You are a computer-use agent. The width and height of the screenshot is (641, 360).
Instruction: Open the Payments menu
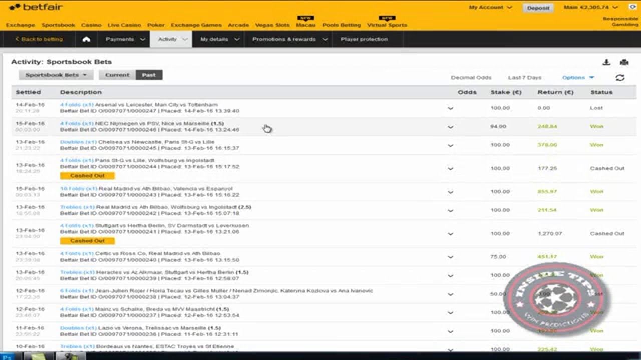point(125,39)
